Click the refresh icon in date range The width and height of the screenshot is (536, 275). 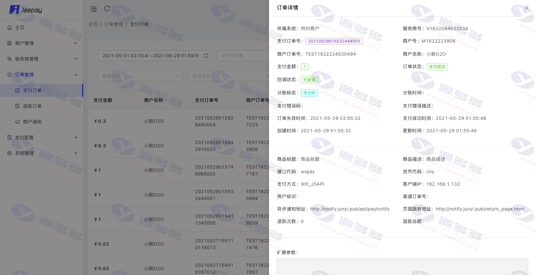(x=206, y=56)
